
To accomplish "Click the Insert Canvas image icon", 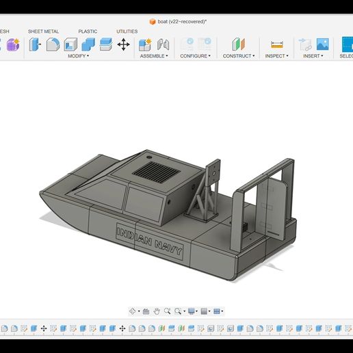I will [x=323, y=44].
